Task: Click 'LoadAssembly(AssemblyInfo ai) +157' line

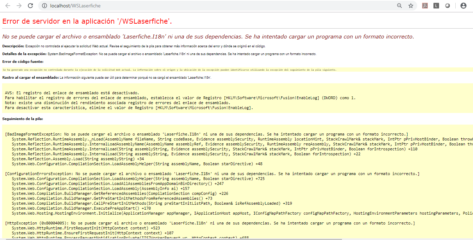Action: coord(101,188)
